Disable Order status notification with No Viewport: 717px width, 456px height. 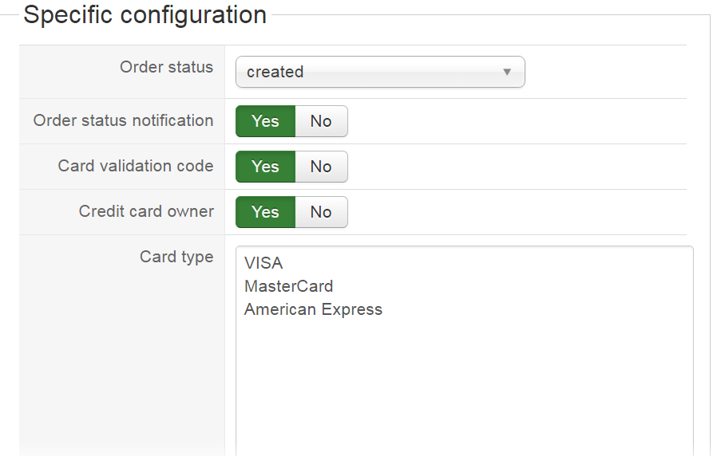click(x=321, y=121)
